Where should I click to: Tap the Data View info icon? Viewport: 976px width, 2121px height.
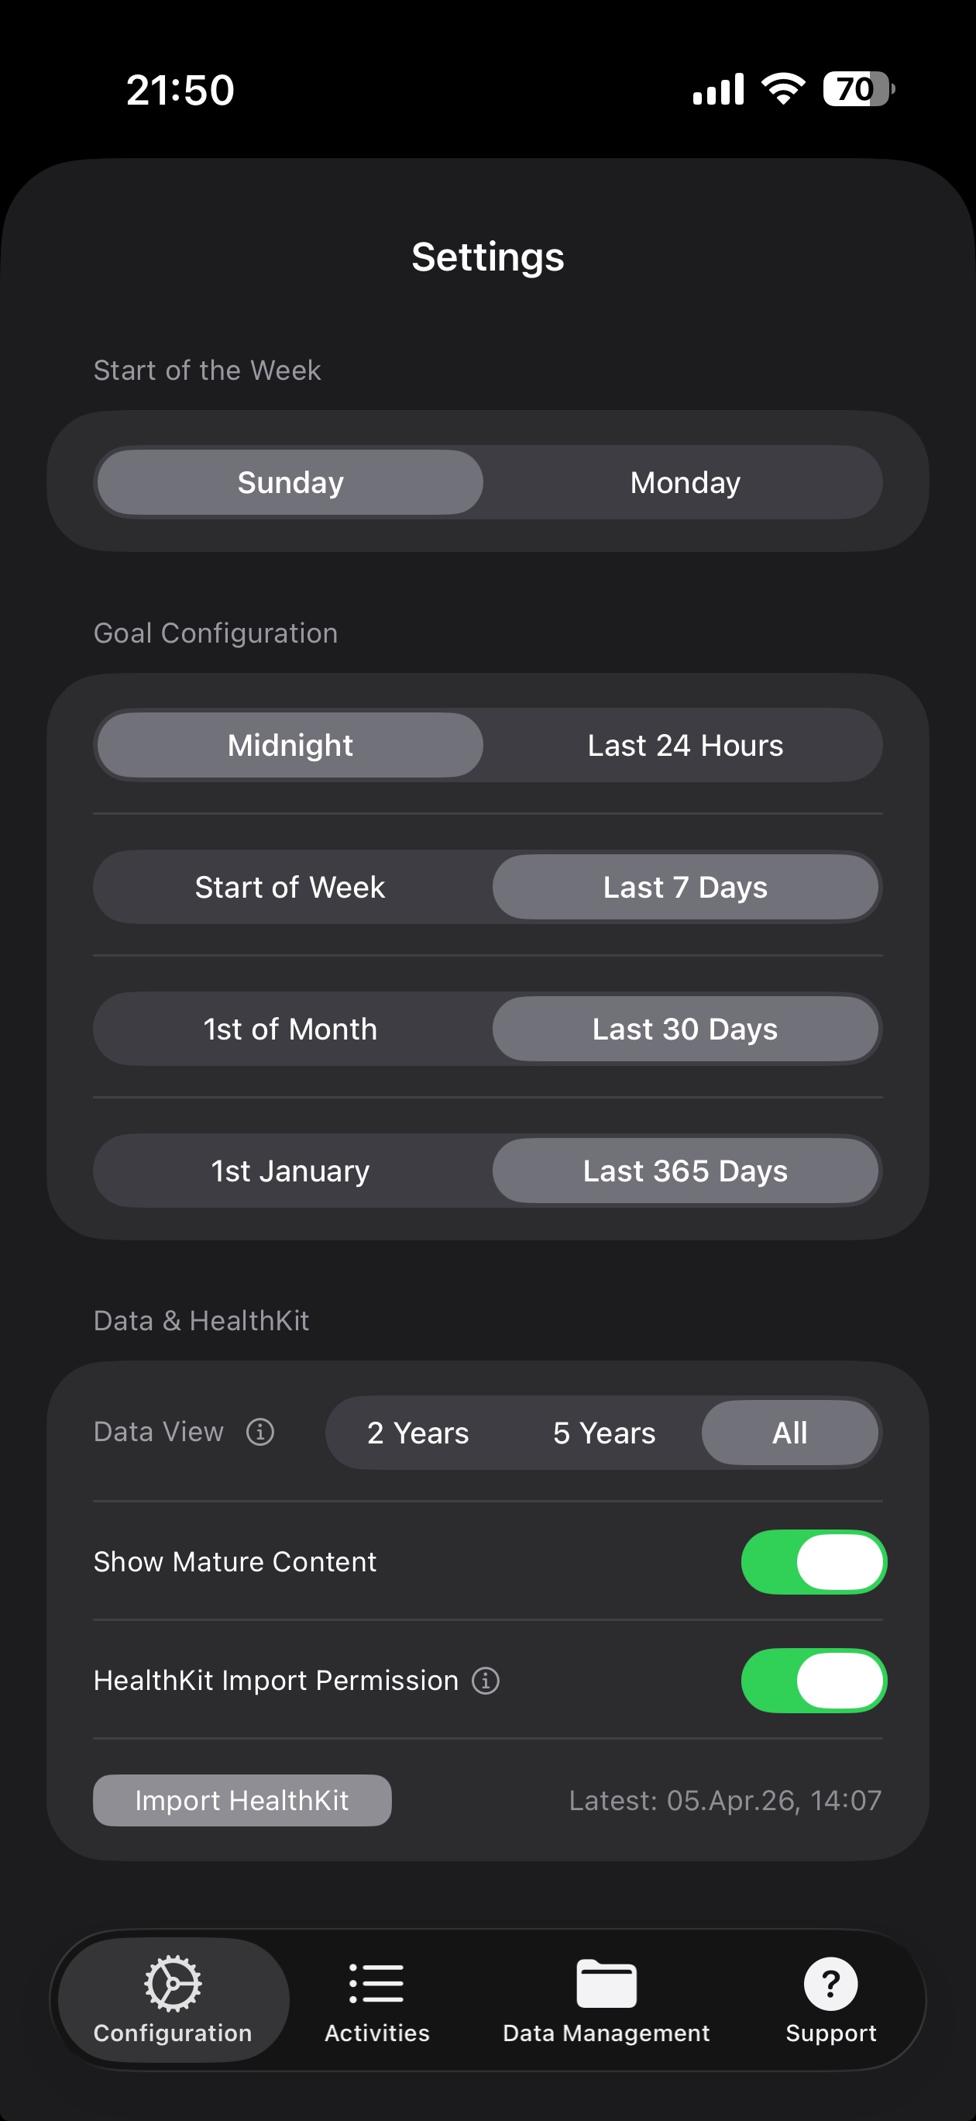point(260,1432)
